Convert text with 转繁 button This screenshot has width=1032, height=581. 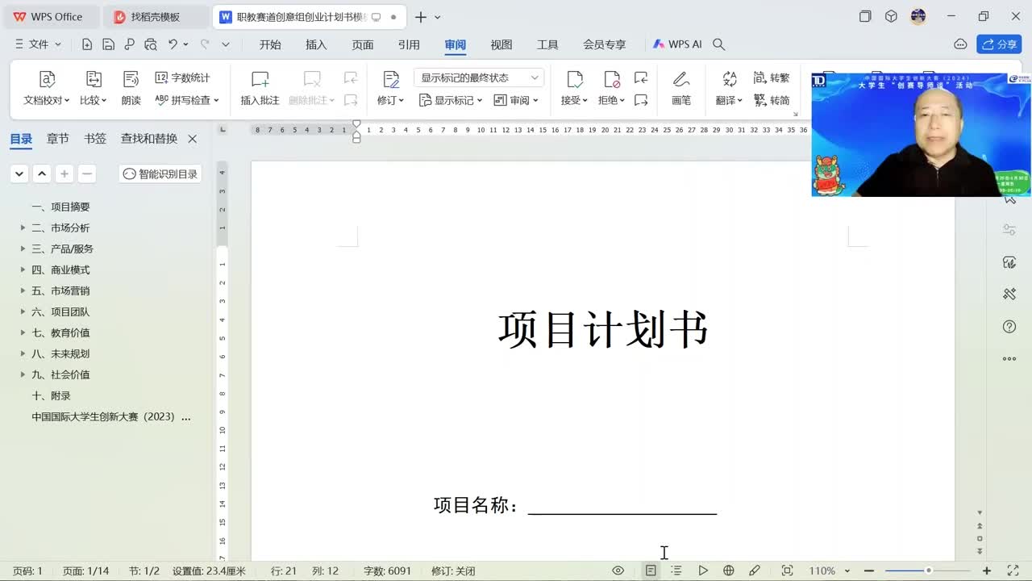pyautogui.click(x=772, y=77)
